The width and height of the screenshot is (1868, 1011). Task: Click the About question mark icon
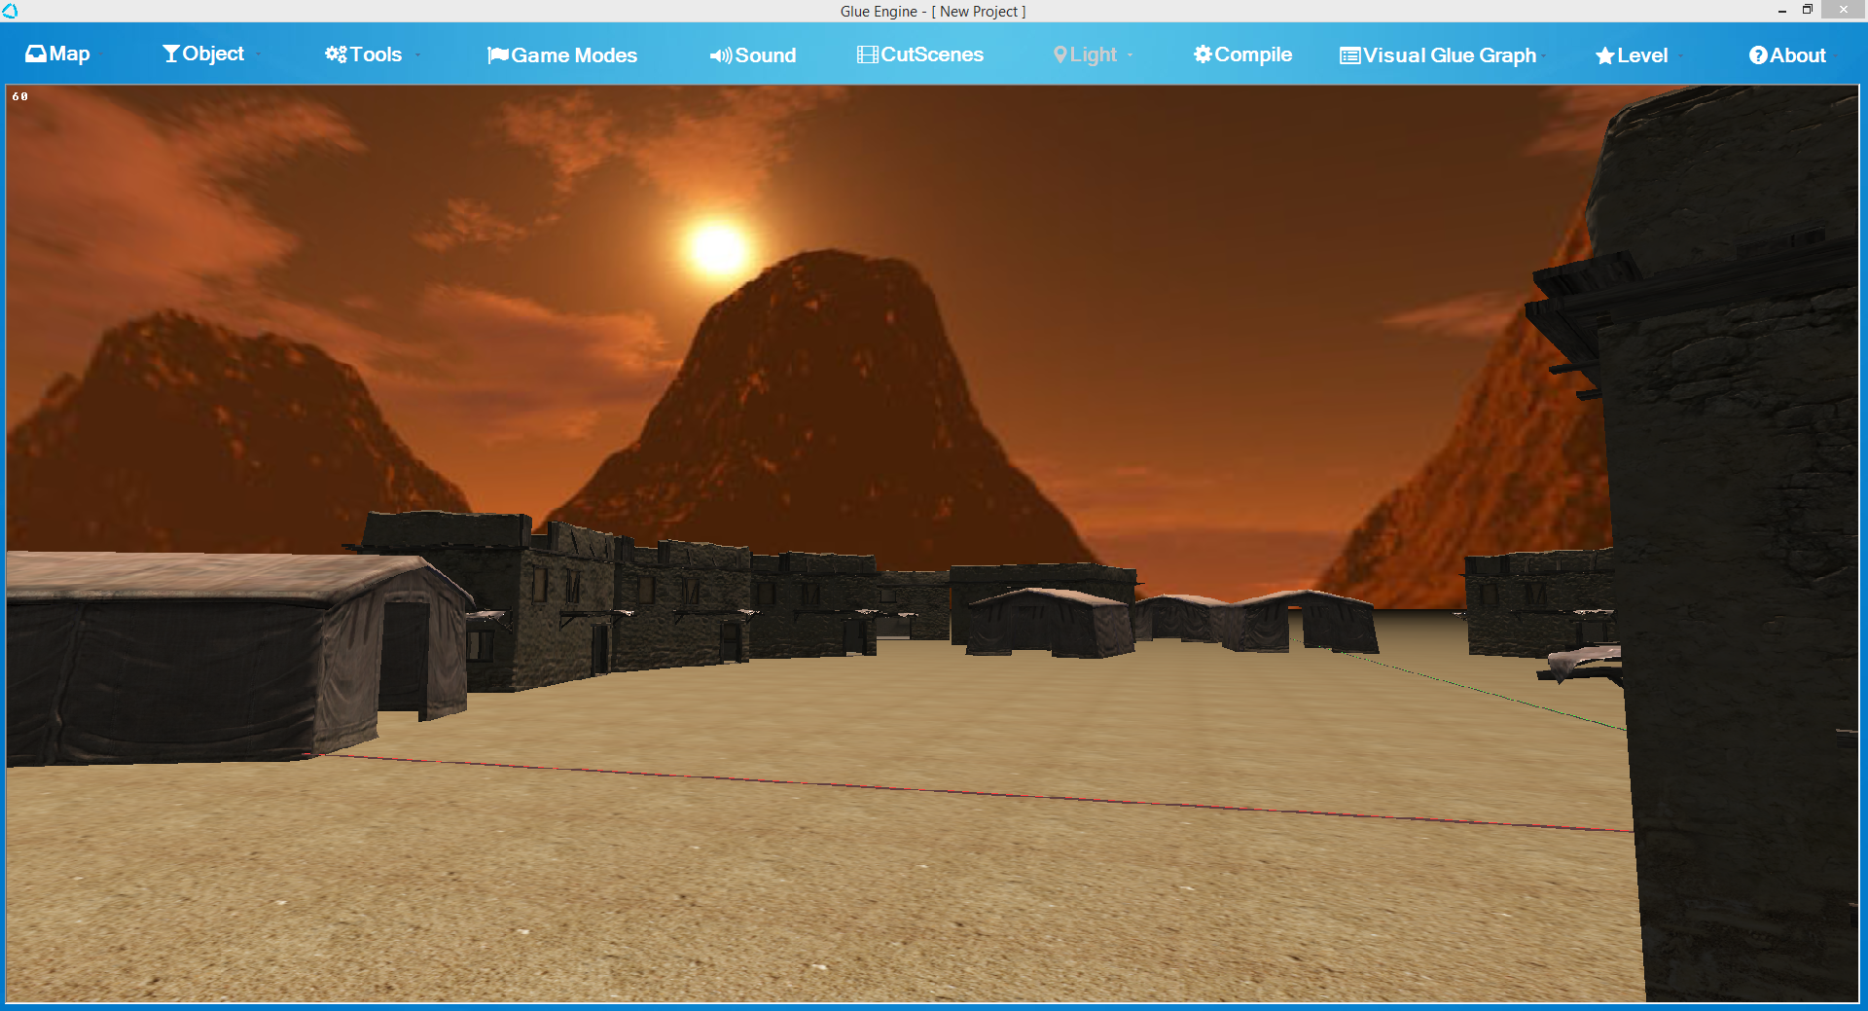1758,55
